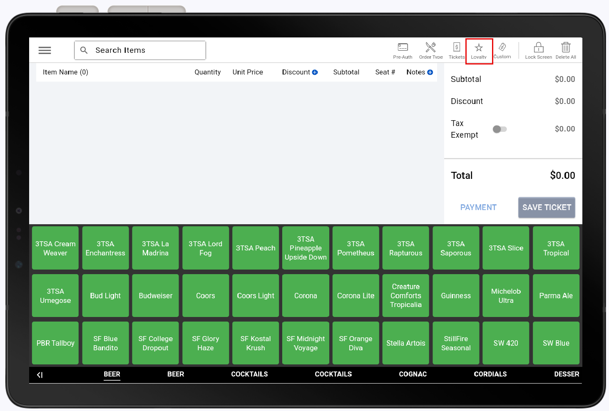Add 3TSA La Madrina item
The width and height of the screenshot is (609, 411).
pos(155,248)
